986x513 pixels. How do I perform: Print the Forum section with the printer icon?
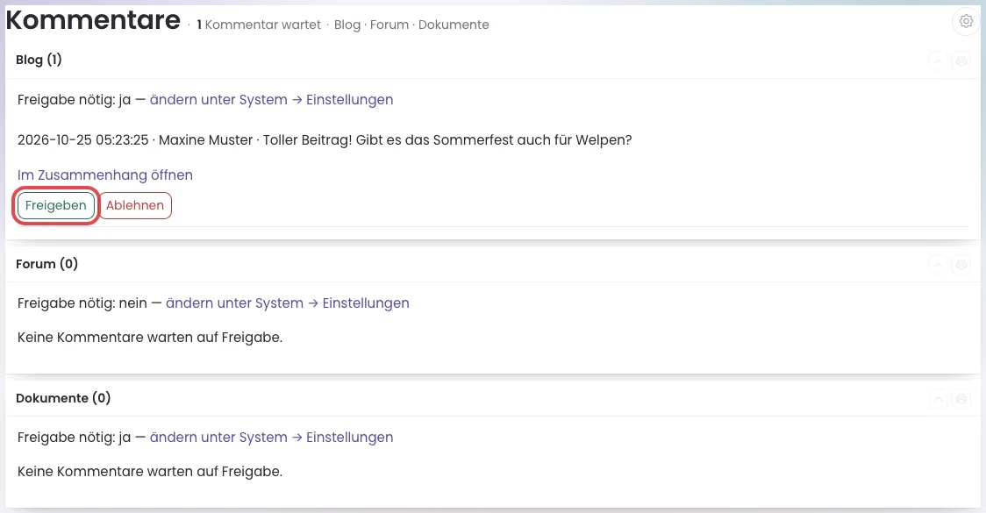961,265
